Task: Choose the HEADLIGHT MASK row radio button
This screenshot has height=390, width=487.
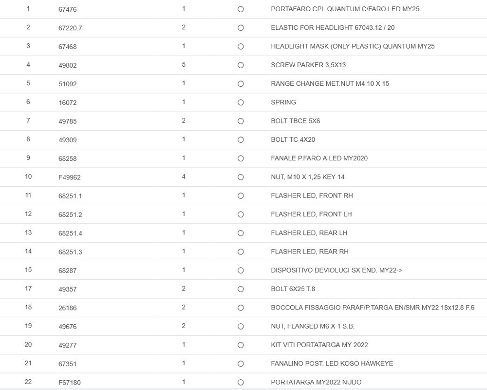Action: tap(241, 47)
